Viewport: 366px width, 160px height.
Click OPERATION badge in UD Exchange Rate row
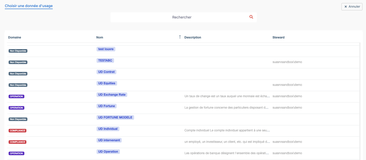[x=16, y=96]
